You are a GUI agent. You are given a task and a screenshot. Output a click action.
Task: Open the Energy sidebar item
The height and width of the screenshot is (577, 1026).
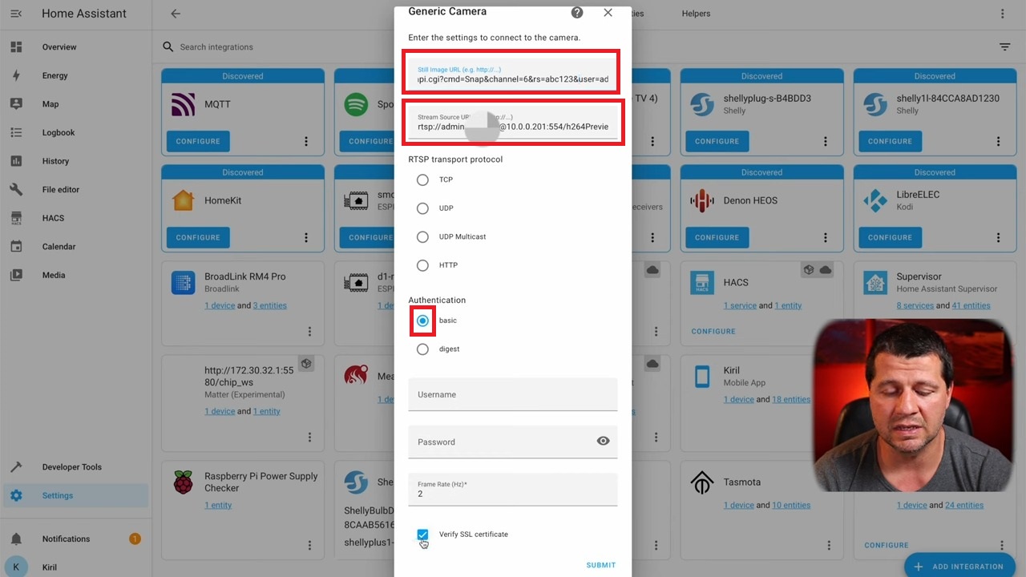[x=75, y=75]
